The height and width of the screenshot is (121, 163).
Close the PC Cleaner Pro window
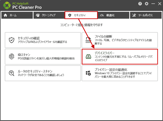point(160,4)
